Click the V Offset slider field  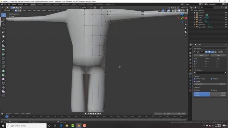coord(210,95)
